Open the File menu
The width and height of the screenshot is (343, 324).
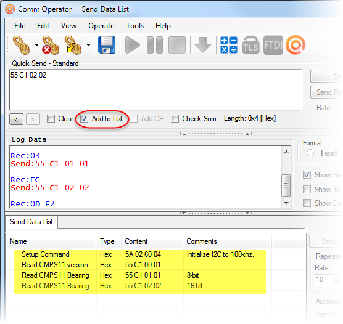pos(20,26)
